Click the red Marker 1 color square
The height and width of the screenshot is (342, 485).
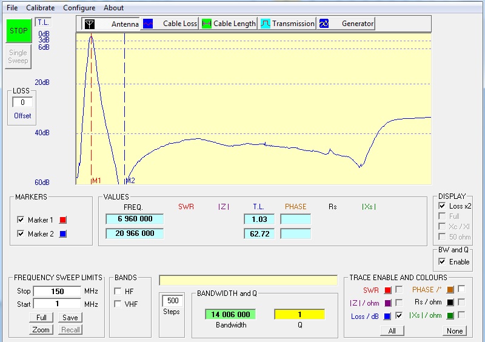point(63,220)
